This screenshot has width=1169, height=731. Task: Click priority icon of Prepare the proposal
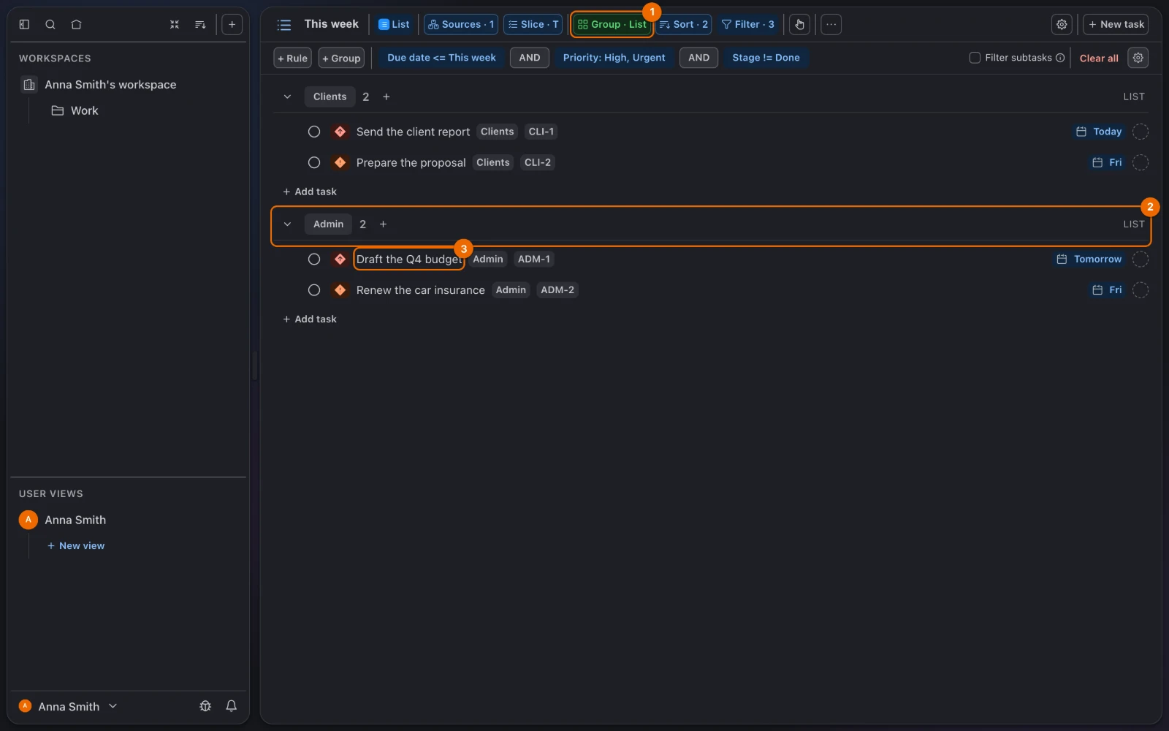(x=340, y=162)
